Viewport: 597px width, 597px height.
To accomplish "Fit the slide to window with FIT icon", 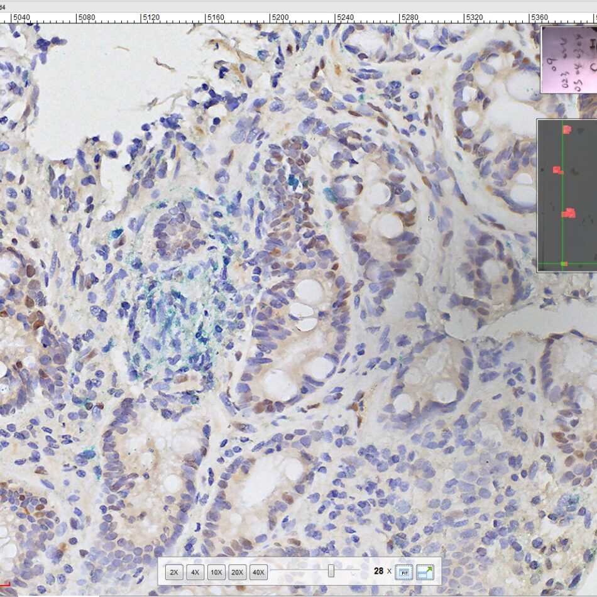I will tap(404, 572).
